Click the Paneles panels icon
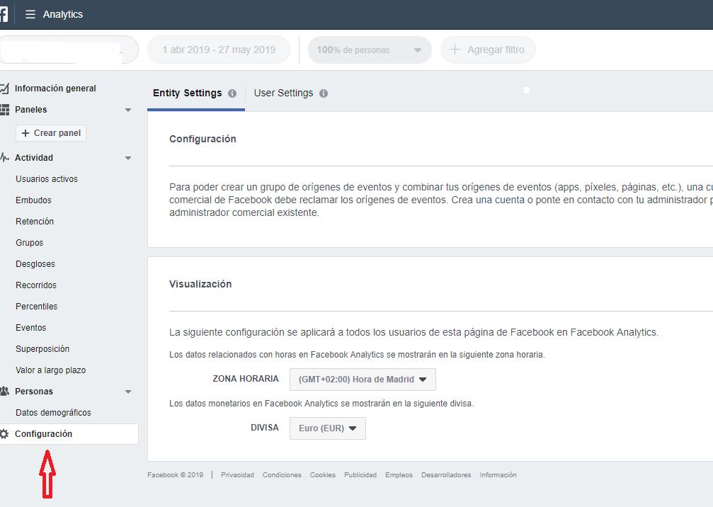 point(6,109)
